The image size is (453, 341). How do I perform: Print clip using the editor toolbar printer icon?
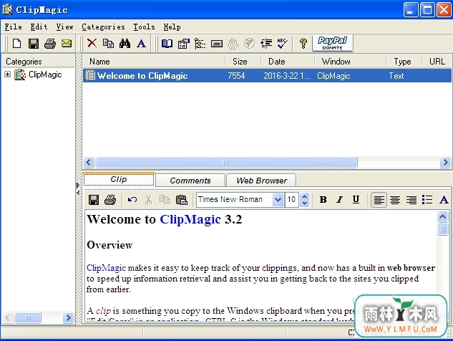(x=110, y=200)
